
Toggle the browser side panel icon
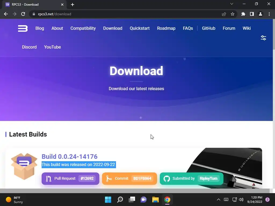[x=252, y=14]
